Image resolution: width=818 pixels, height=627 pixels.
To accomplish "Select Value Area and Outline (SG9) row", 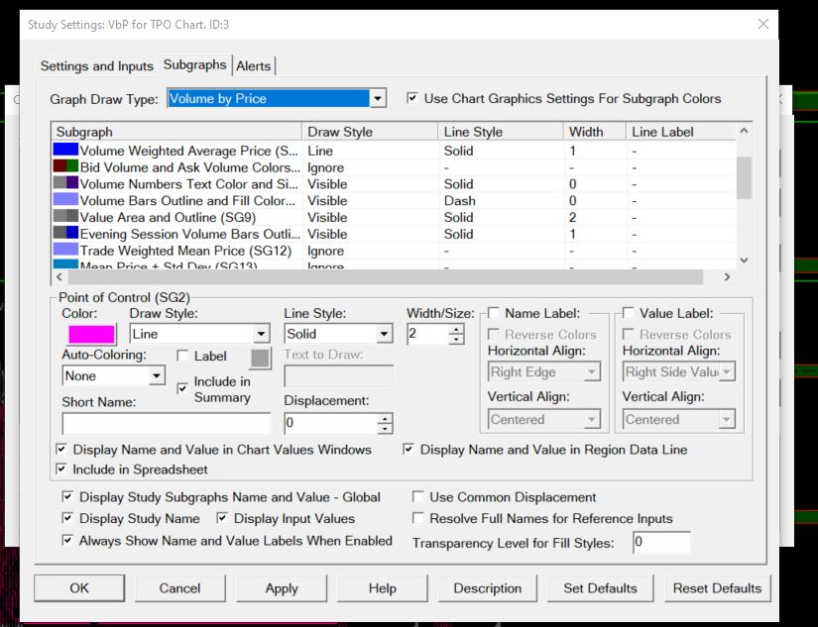I will (x=394, y=217).
